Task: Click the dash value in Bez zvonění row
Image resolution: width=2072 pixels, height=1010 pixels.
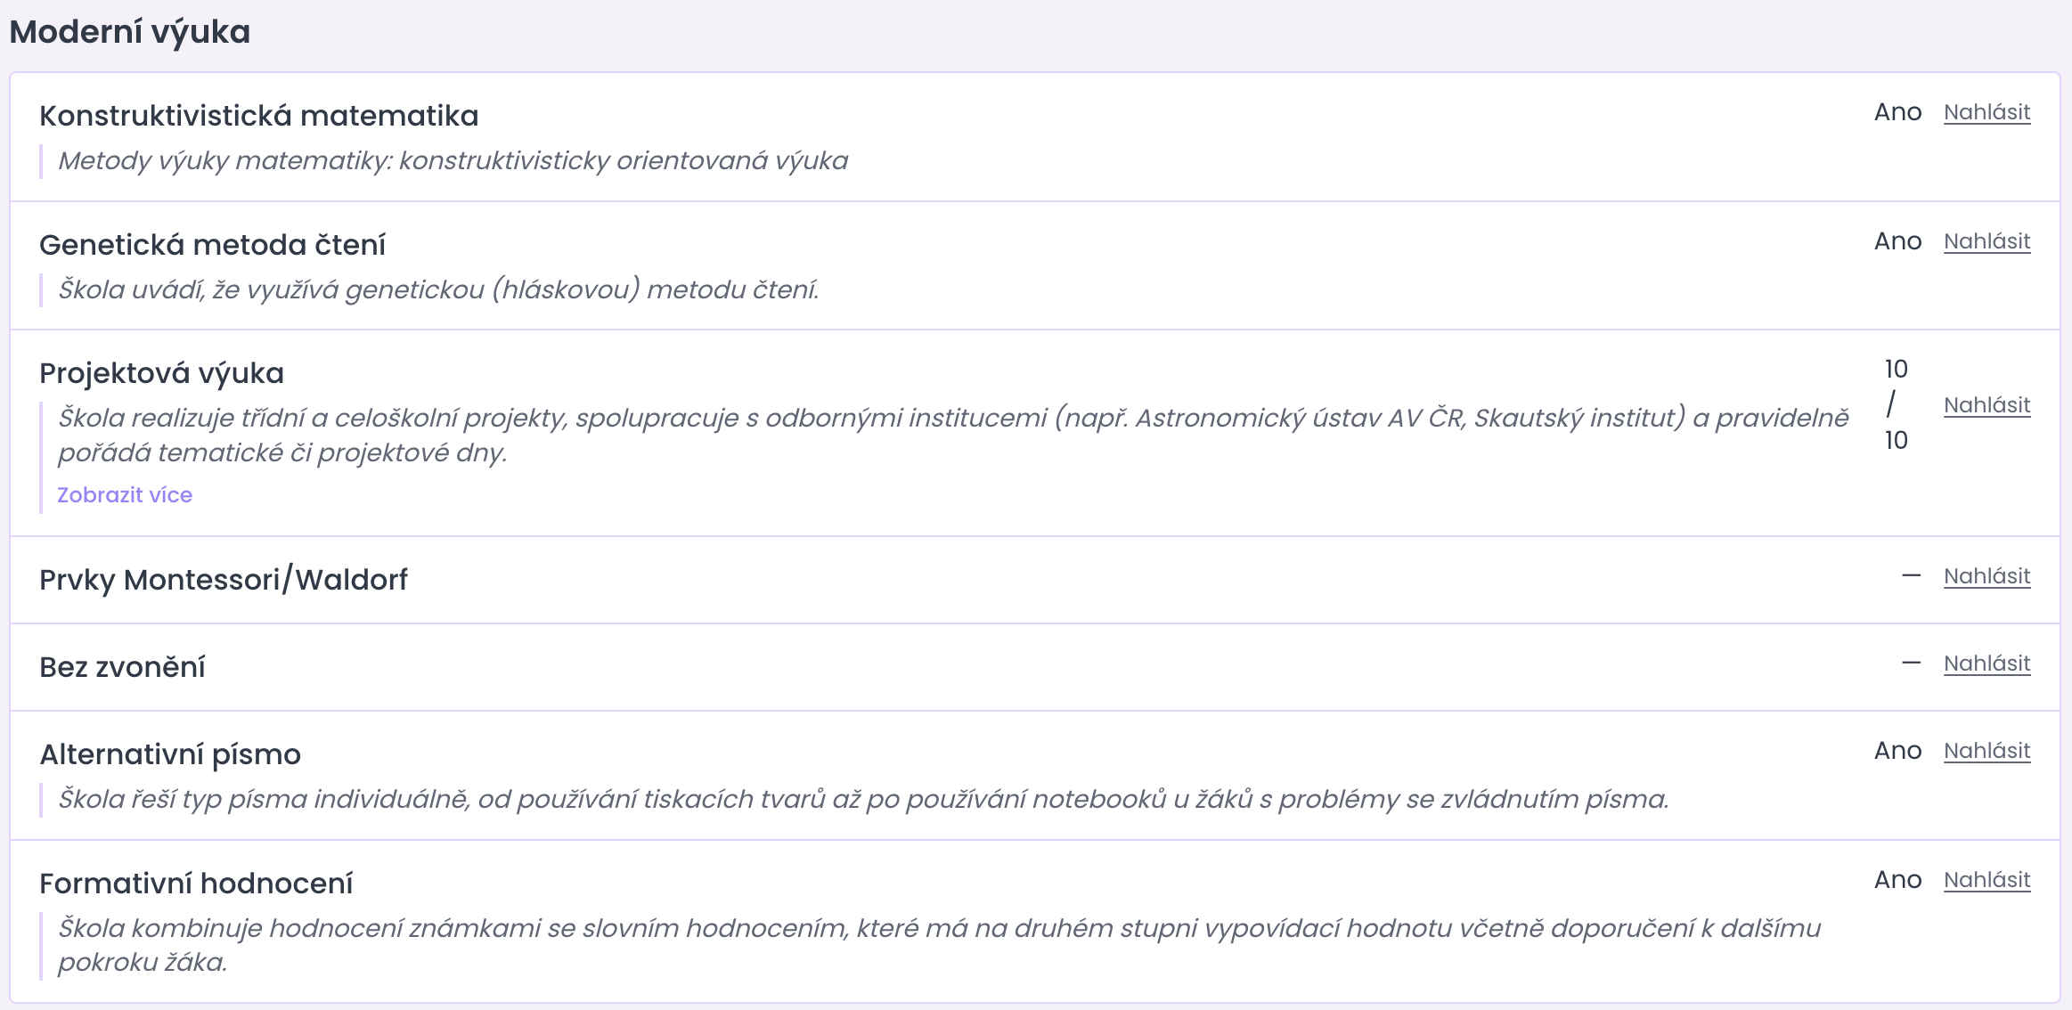Action: coord(1911,664)
